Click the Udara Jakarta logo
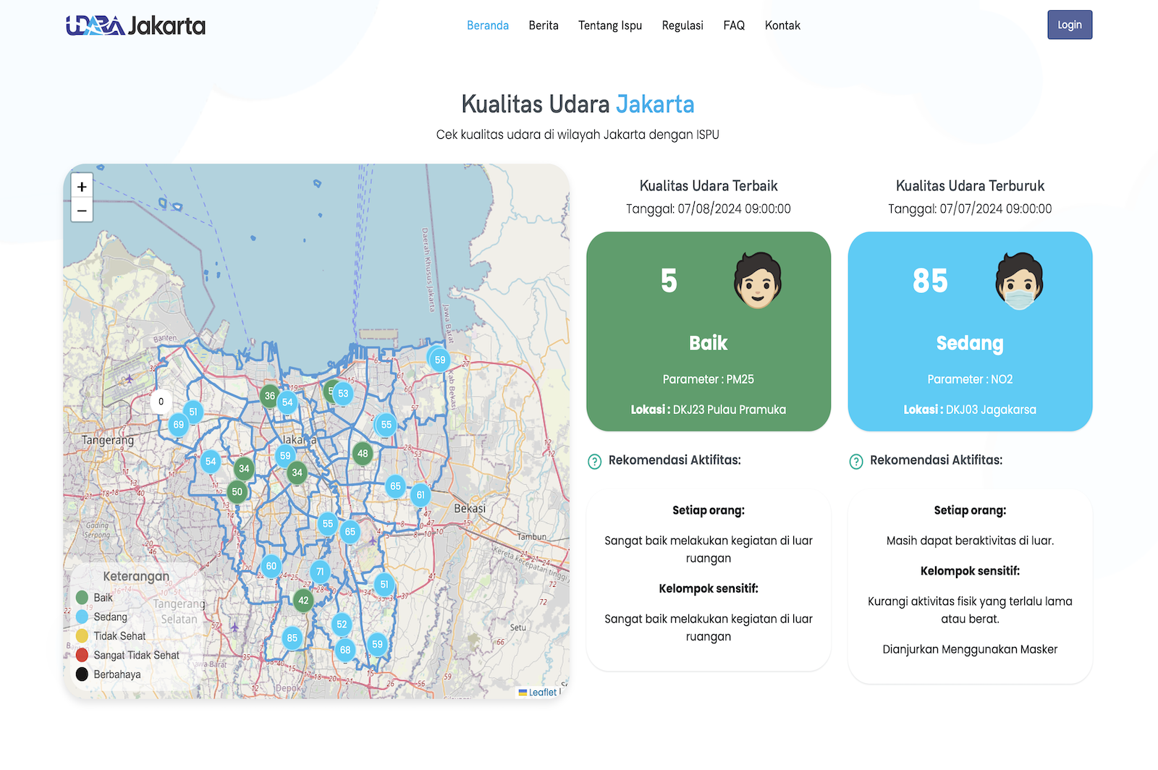The image size is (1158, 770). click(x=136, y=26)
